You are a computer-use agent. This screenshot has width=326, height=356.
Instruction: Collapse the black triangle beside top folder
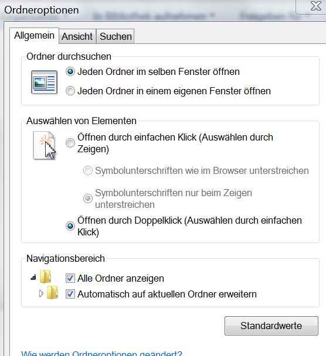pyautogui.click(x=33, y=277)
